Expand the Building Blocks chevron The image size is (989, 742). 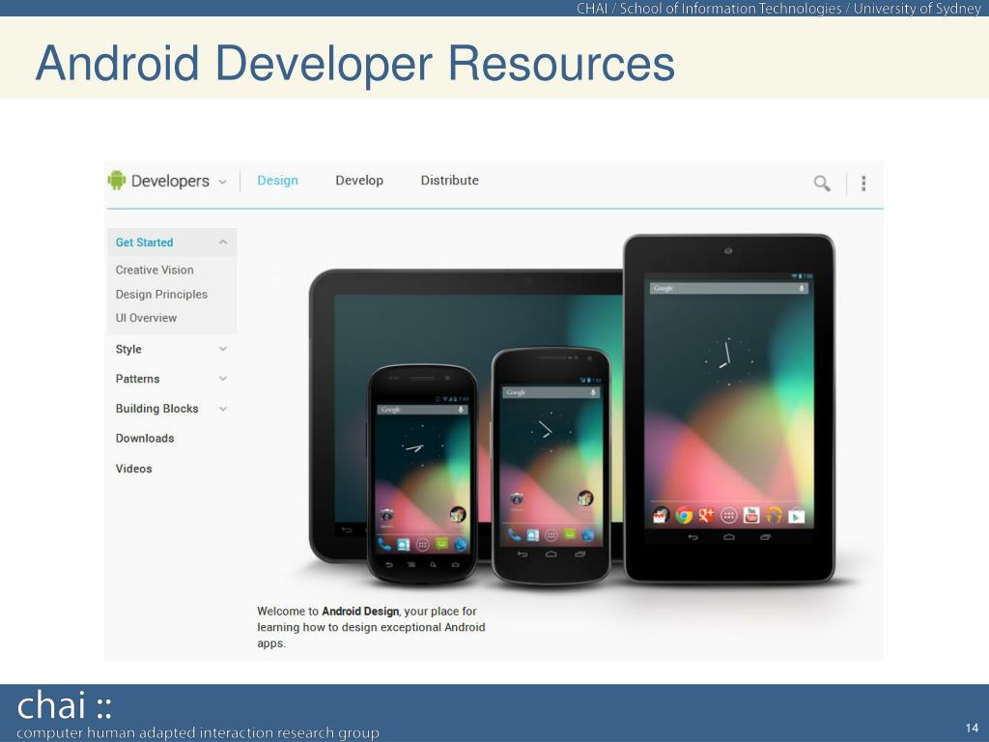223,409
